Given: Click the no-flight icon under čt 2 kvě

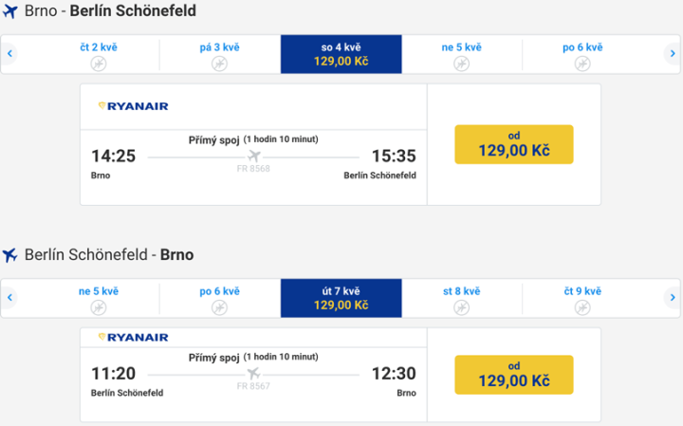Looking at the screenshot, I should pyautogui.click(x=98, y=64).
